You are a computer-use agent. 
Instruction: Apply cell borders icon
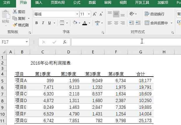(62, 23)
